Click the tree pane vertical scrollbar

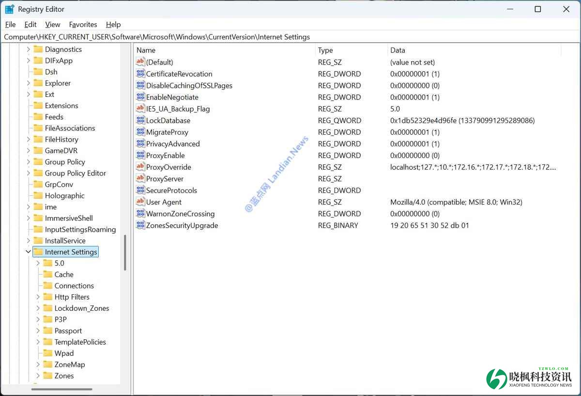tap(125, 252)
